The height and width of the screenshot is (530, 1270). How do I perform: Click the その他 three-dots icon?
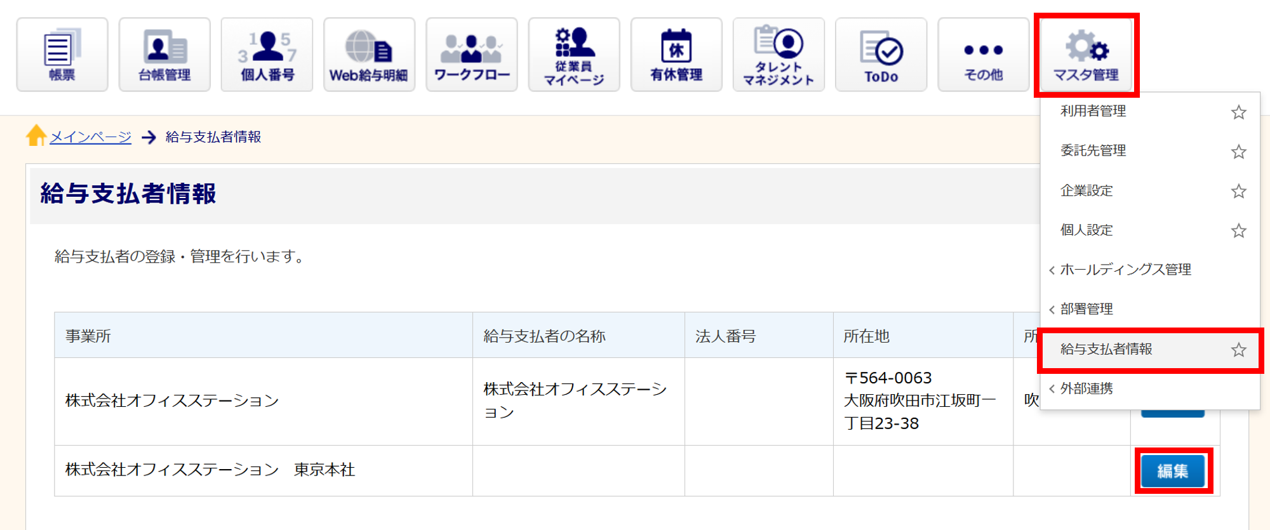coord(983,55)
